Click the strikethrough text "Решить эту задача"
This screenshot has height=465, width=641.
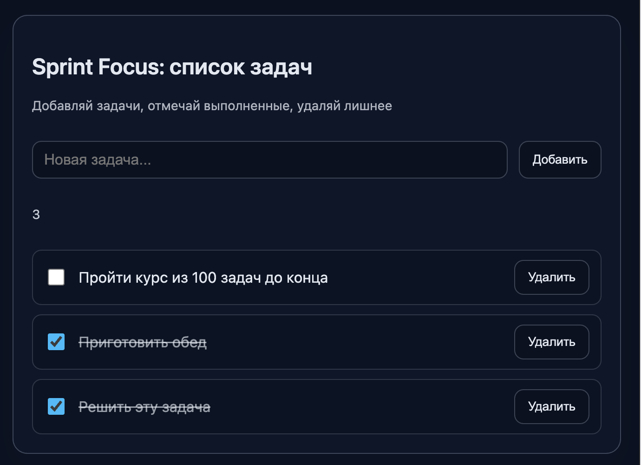point(144,406)
